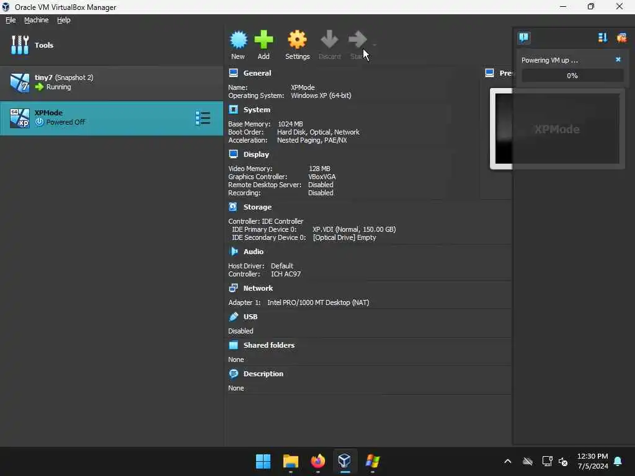Click the System section chip icon
Image resolution: width=635 pixels, height=476 pixels.
click(x=233, y=109)
